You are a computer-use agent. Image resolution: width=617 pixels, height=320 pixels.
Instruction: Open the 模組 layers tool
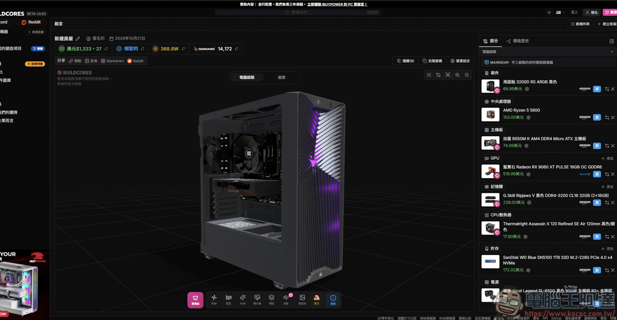(271, 299)
